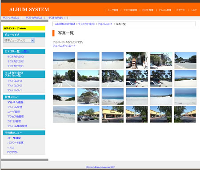
Task: Click ログアウト in the top header menu
Action: [x=181, y=10]
